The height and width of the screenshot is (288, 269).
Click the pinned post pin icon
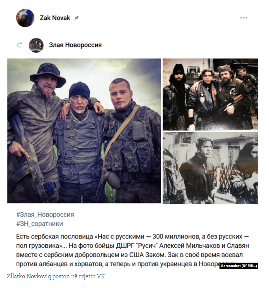[x=77, y=18]
